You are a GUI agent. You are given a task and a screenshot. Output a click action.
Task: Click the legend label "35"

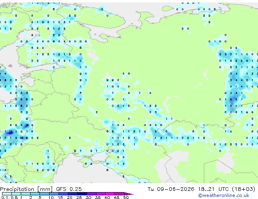[x=98, y=197]
